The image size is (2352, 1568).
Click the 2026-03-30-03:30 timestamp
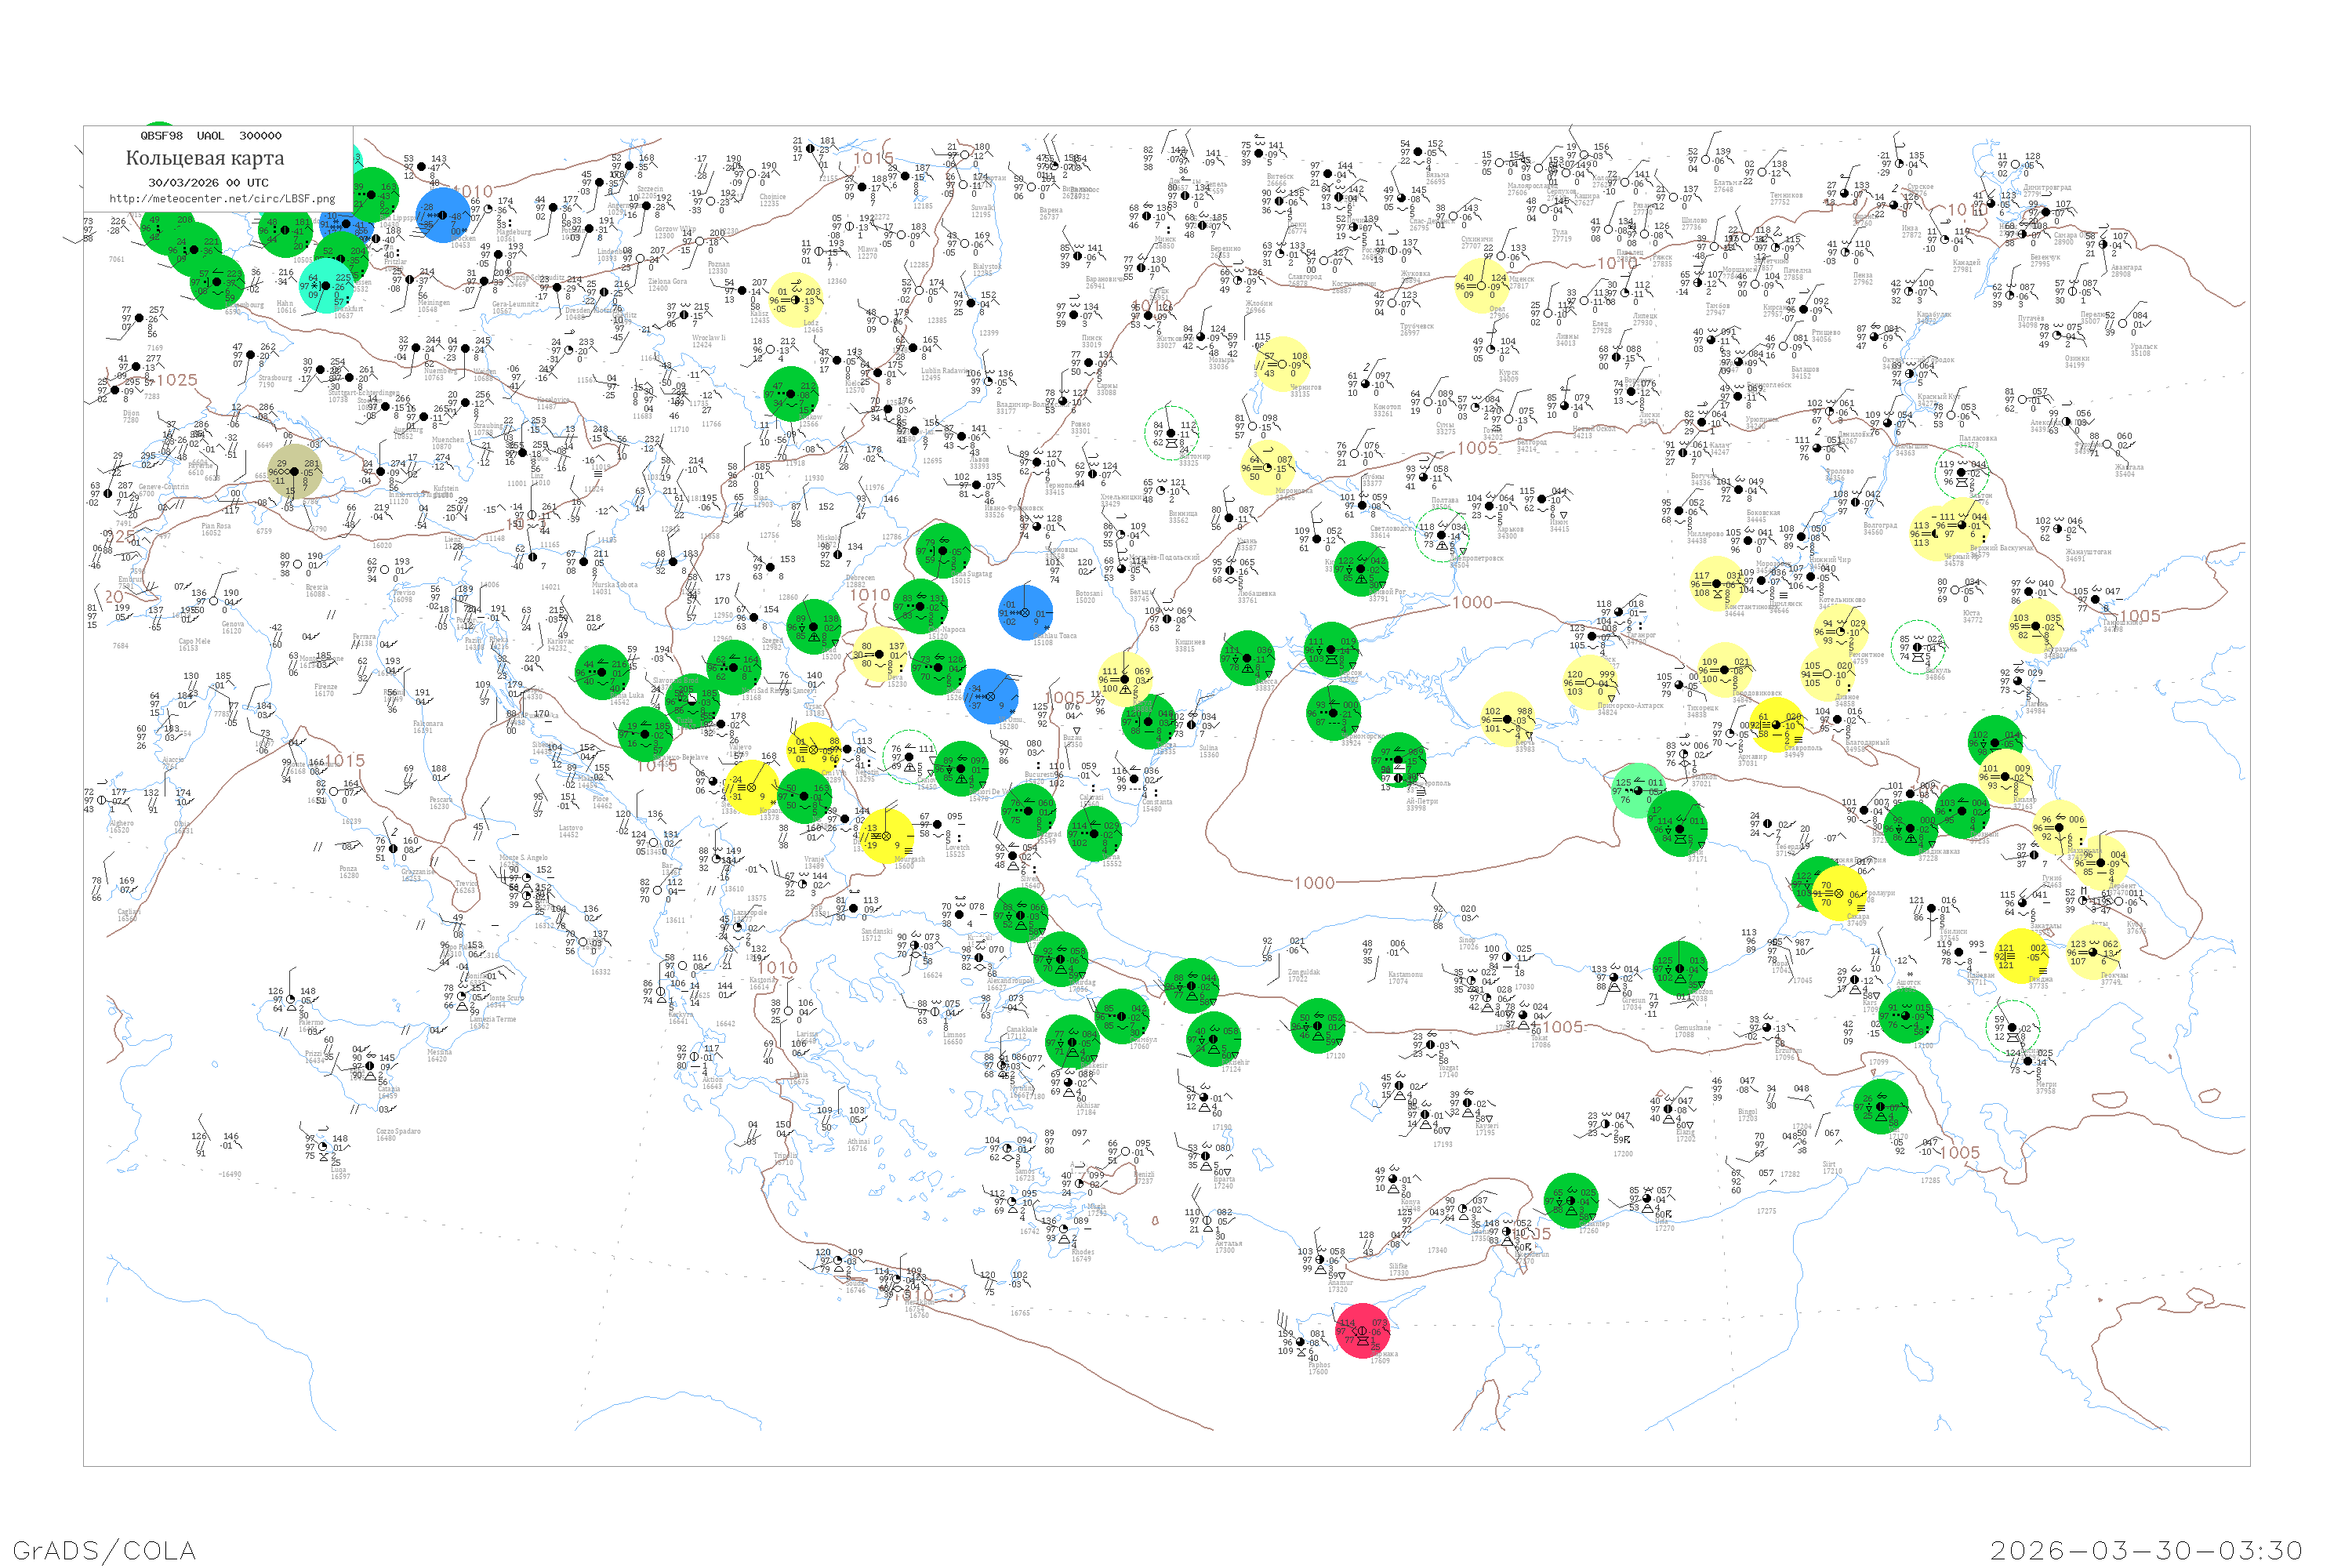coord(2146,1549)
